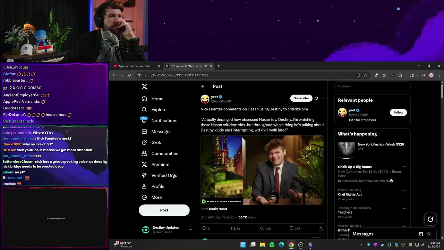
Task: Open options for Teachers trend
Action: tap(404, 209)
